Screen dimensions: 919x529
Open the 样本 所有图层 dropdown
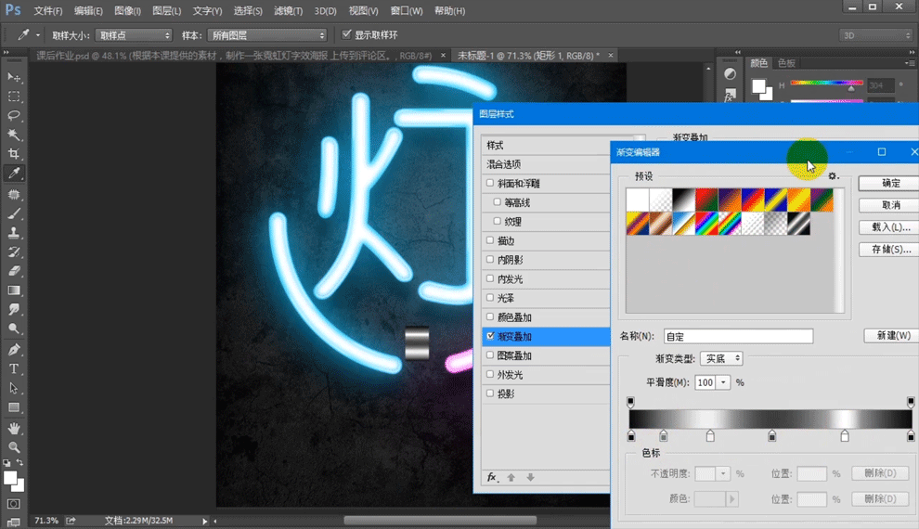[x=266, y=35]
